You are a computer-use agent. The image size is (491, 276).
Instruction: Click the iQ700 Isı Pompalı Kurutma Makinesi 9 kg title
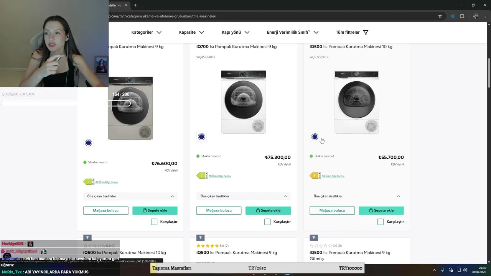[236, 47]
